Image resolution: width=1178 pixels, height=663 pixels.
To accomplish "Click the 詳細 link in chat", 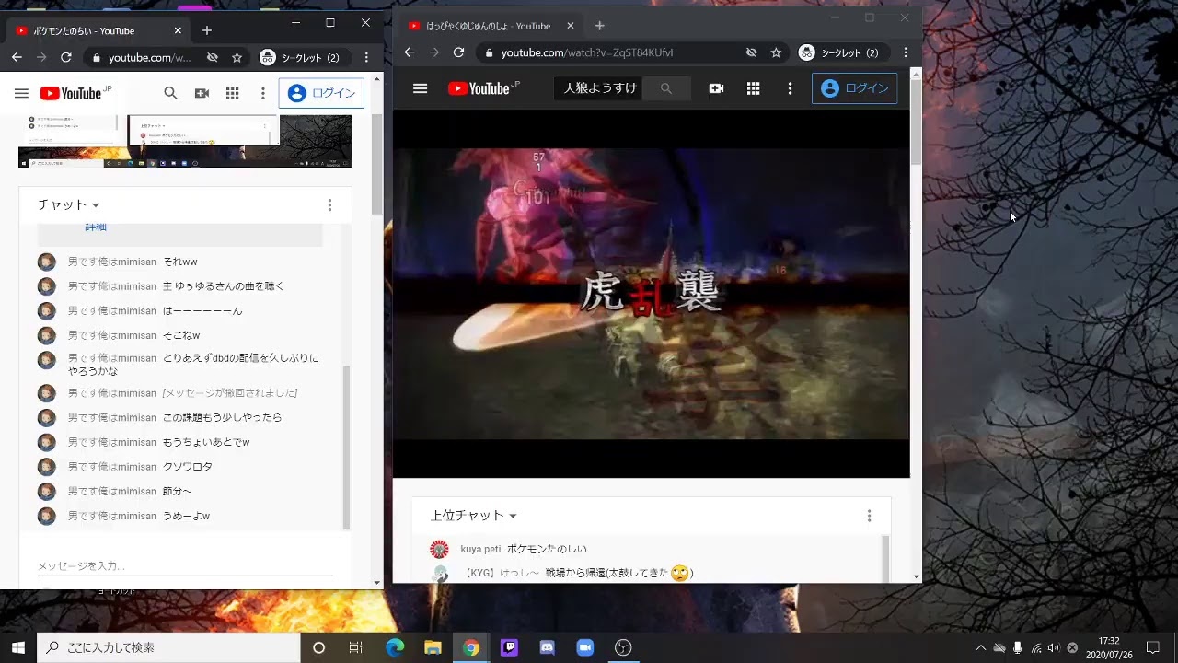I will point(96,227).
